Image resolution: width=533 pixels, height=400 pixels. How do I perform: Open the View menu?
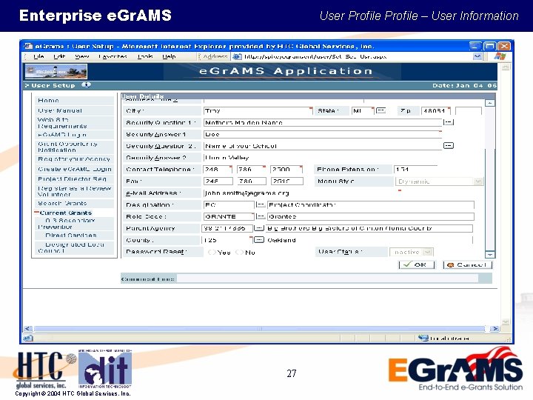click(82, 56)
